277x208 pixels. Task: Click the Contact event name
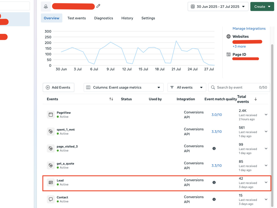point(62,197)
